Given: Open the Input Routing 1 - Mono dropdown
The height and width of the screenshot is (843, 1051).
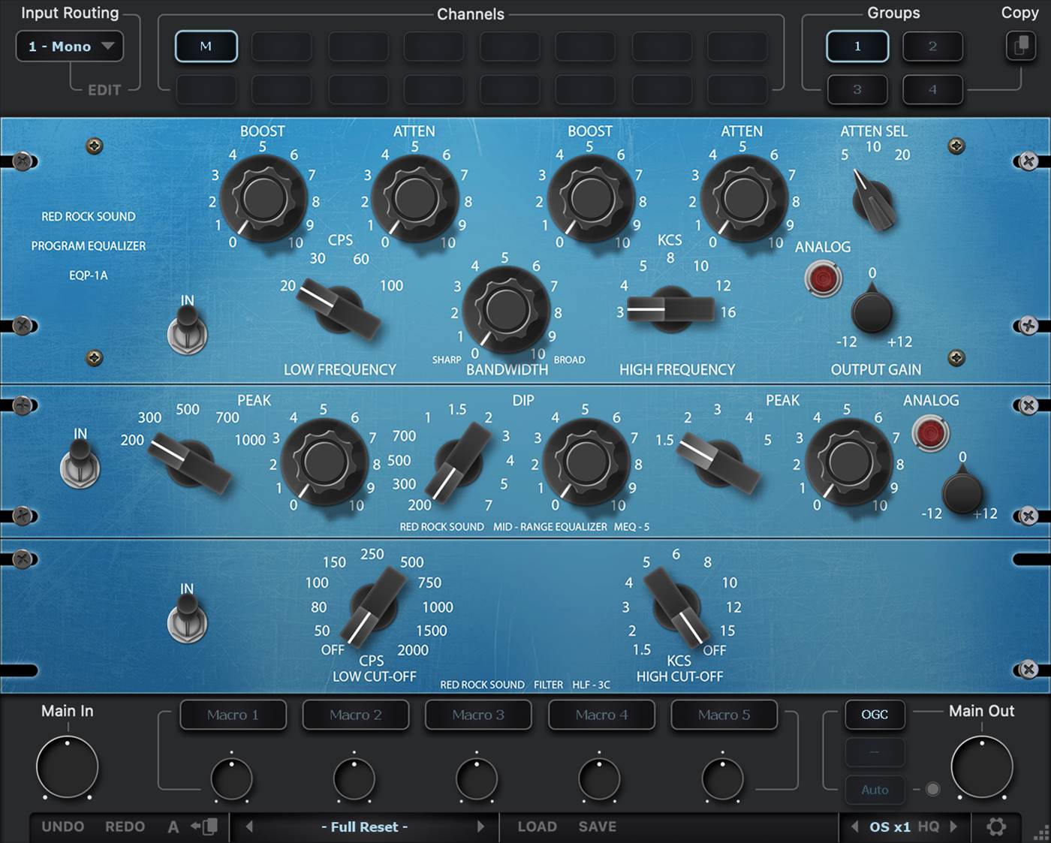Looking at the screenshot, I should pos(70,47).
